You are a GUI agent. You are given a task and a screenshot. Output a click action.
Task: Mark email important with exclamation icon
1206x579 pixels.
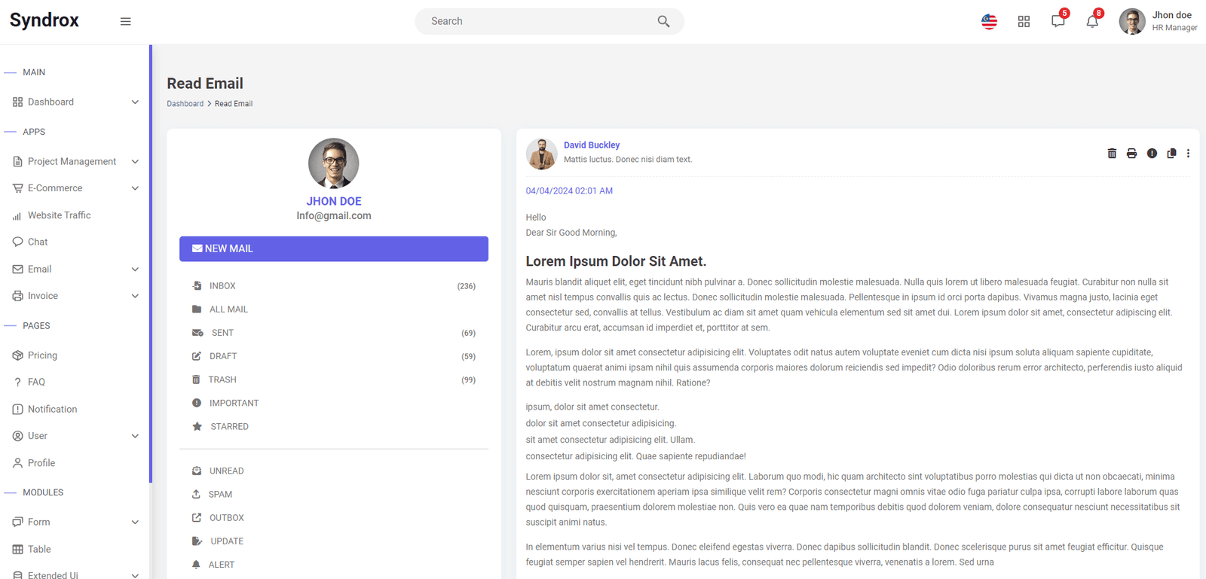[1152, 153]
